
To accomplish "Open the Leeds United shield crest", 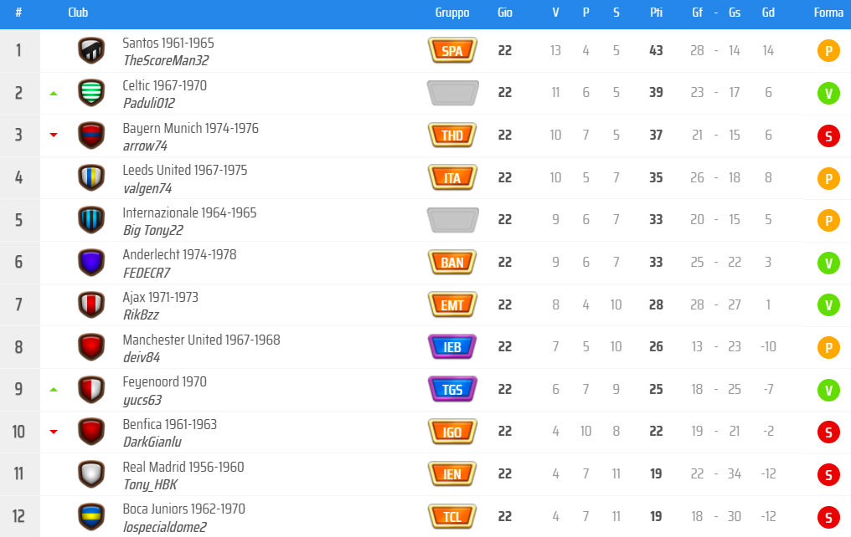I will pos(91,177).
